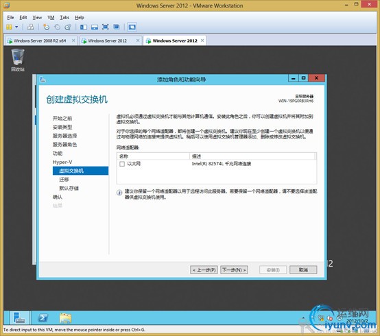380x336 pixels.
Task: Close the Windows Server 2008 R2 x64 tab
Action: 73,40
